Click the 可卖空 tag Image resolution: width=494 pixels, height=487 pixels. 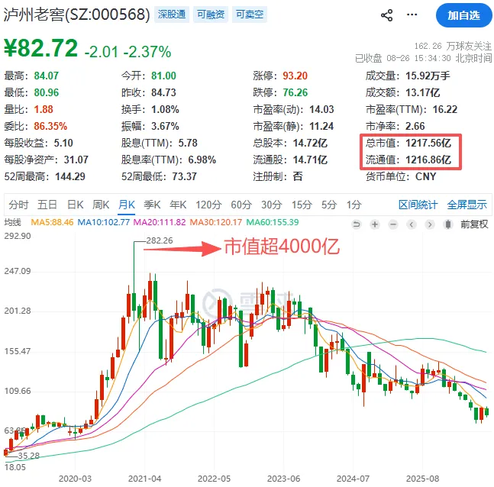pos(250,15)
